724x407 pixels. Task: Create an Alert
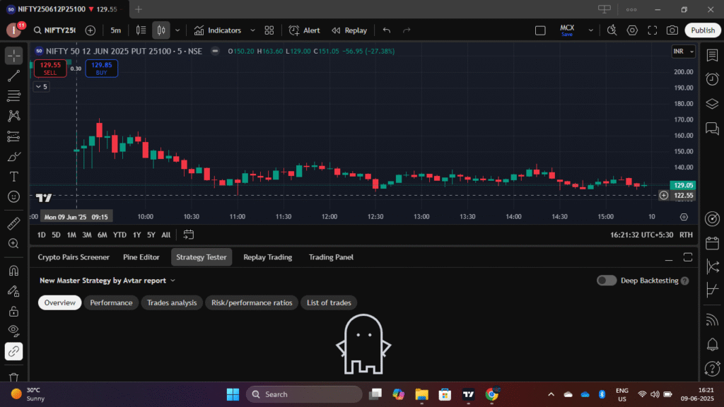pos(304,30)
